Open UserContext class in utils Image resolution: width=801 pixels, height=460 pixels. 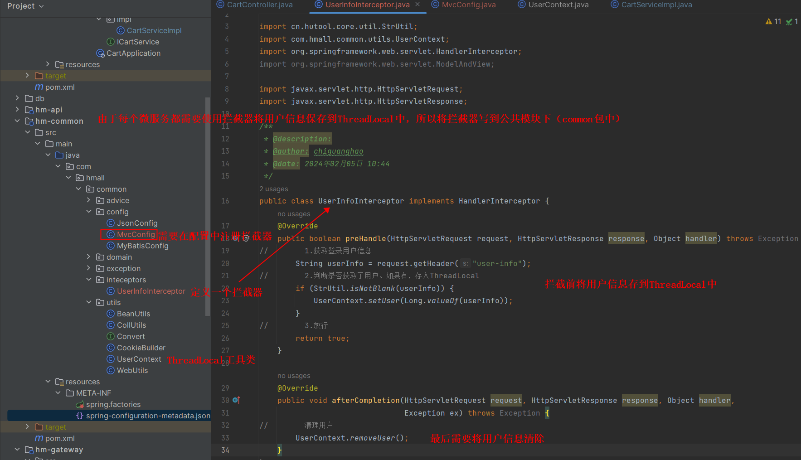coord(139,359)
